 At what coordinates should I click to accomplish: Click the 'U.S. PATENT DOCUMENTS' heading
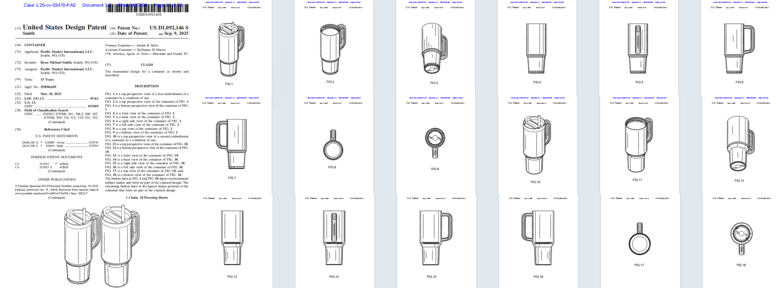coord(57,136)
